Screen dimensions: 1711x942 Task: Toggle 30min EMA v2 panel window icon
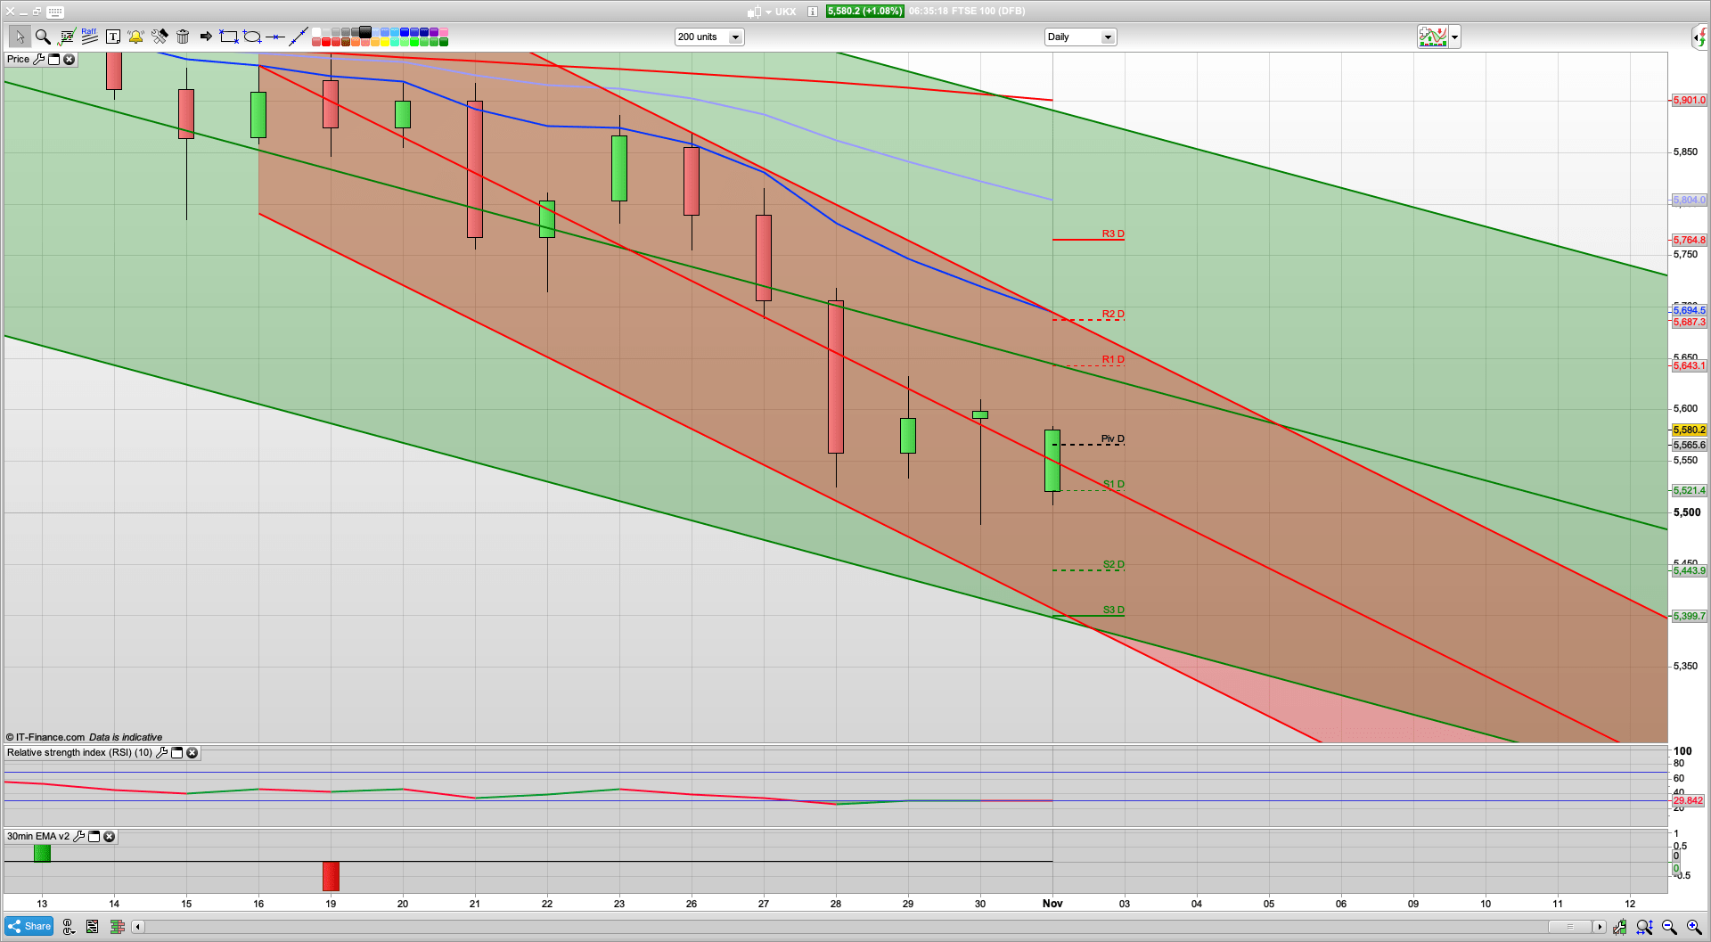coord(94,837)
